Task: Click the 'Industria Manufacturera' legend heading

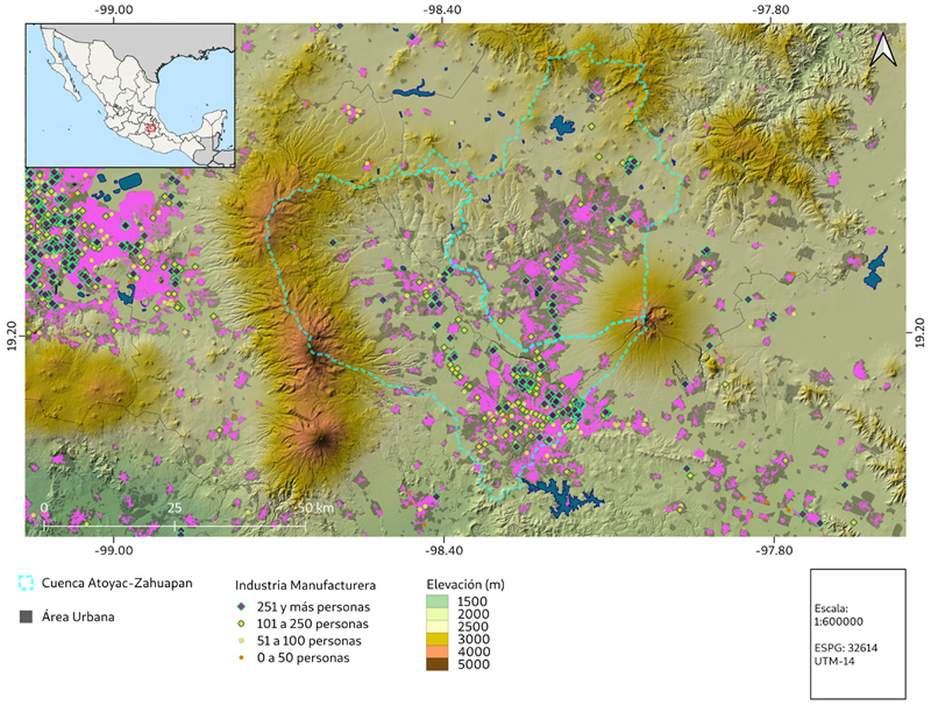Action: click(x=306, y=585)
